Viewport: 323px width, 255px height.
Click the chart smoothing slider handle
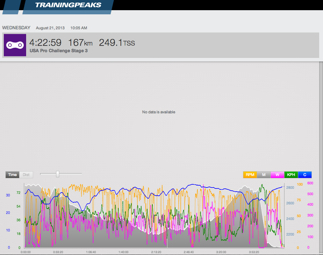(58, 174)
